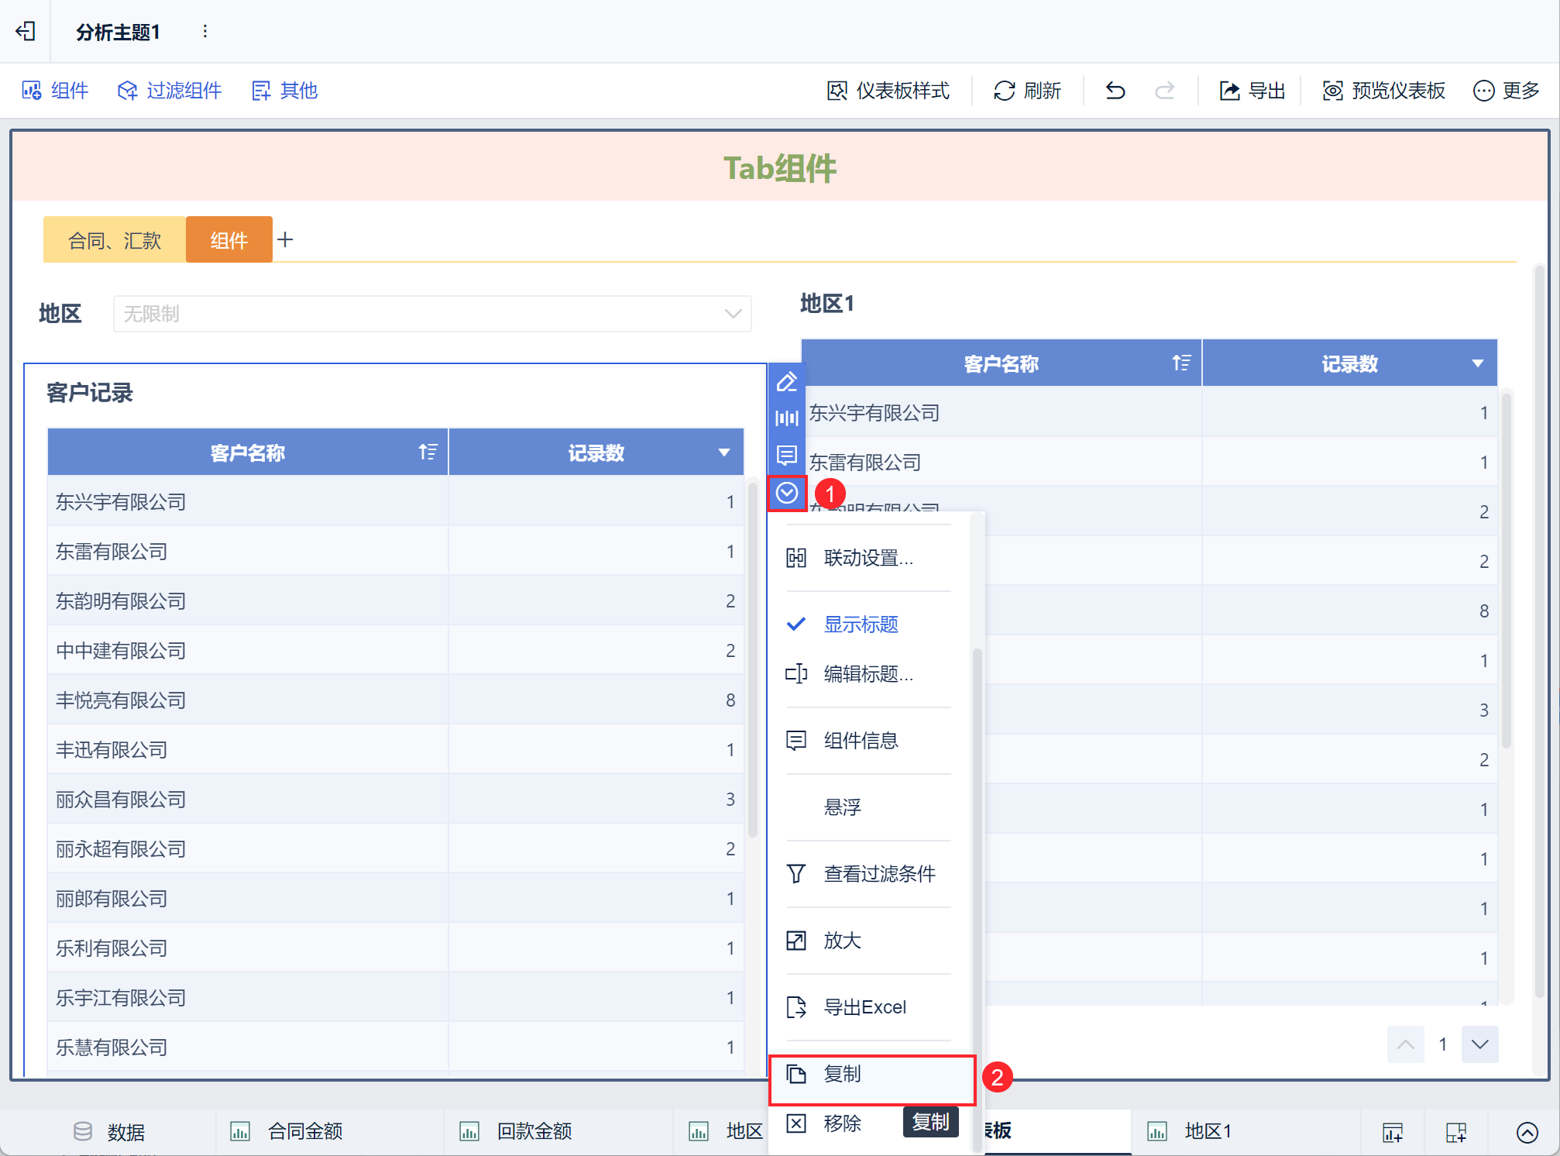Toggle the 显示标题 checked option
The width and height of the screenshot is (1560, 1156).
(860, 624)
